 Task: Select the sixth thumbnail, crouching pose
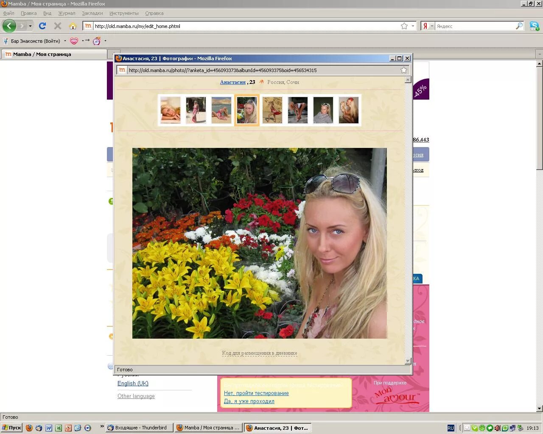[298, 110]
